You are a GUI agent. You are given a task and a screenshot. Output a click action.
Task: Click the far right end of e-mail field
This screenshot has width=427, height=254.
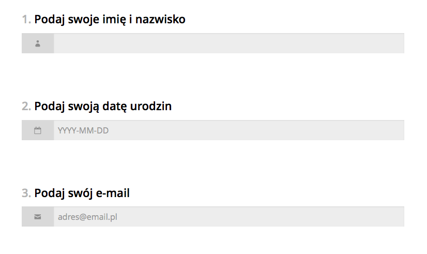click(399, 217)
